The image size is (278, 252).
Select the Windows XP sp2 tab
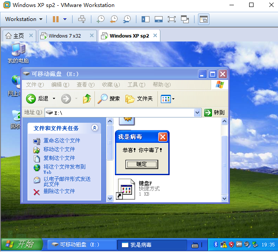click(x=129, y=36)
